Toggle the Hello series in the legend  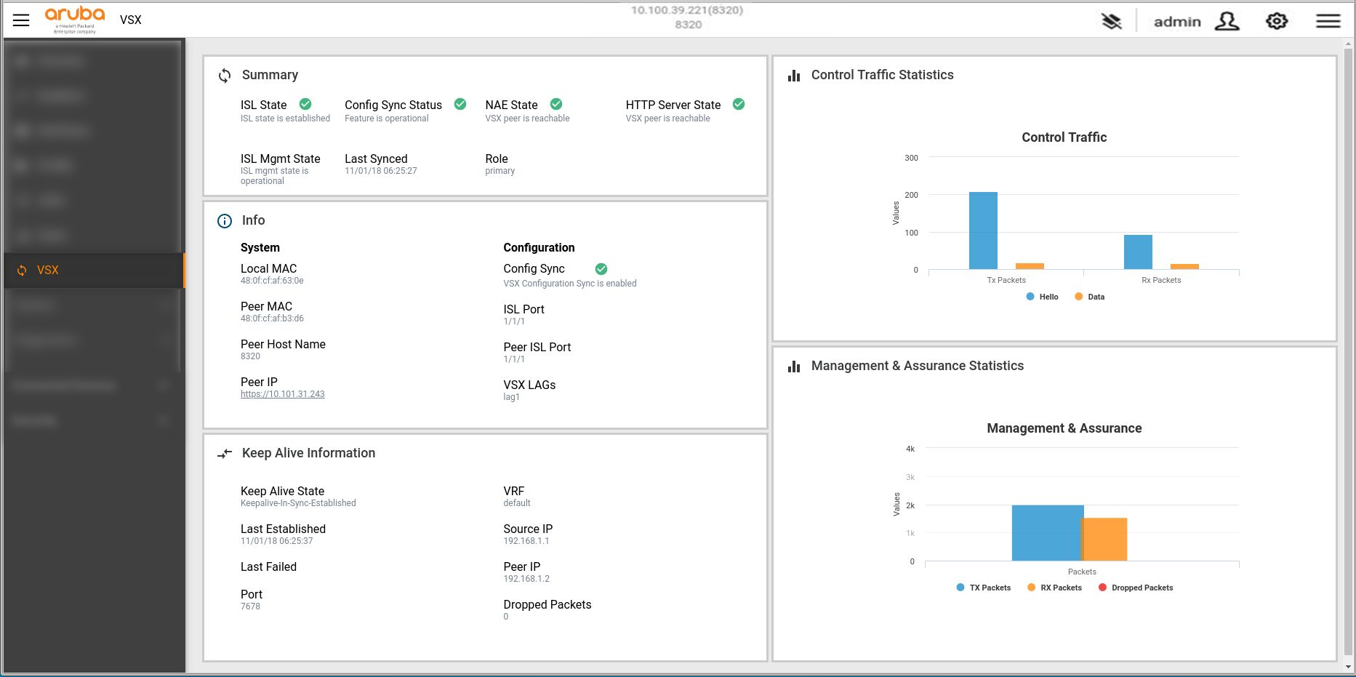pos(1042,297)
